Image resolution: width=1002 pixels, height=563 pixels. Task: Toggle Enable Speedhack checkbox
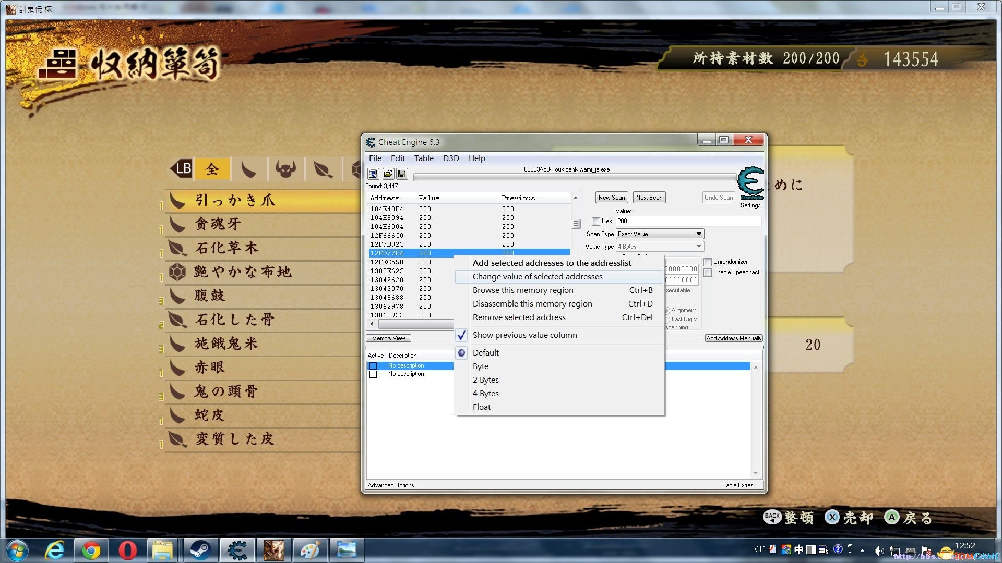click(708, 273)
